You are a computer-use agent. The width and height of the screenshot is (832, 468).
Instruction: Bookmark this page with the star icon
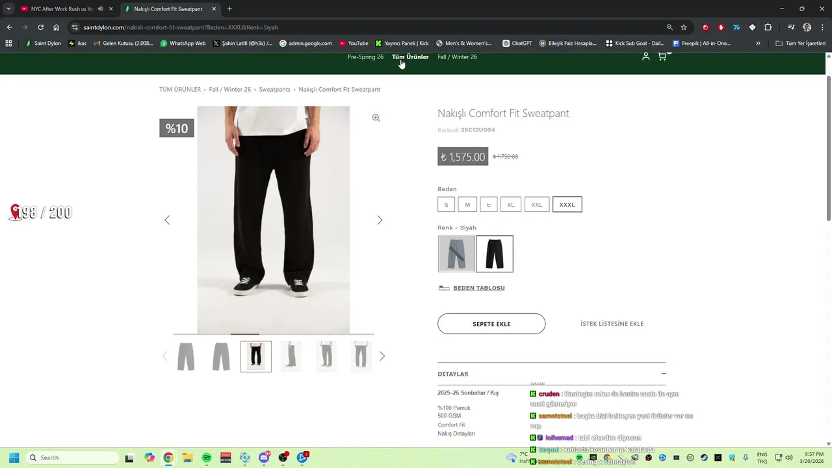pyautogui.click(x=684, y=27)
